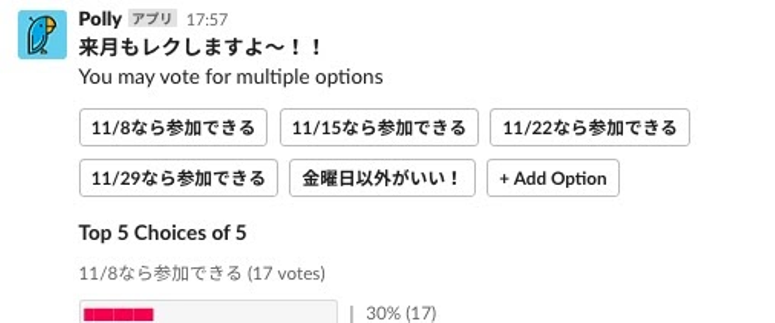Click the plus sign in Add Option

point(504,178)
